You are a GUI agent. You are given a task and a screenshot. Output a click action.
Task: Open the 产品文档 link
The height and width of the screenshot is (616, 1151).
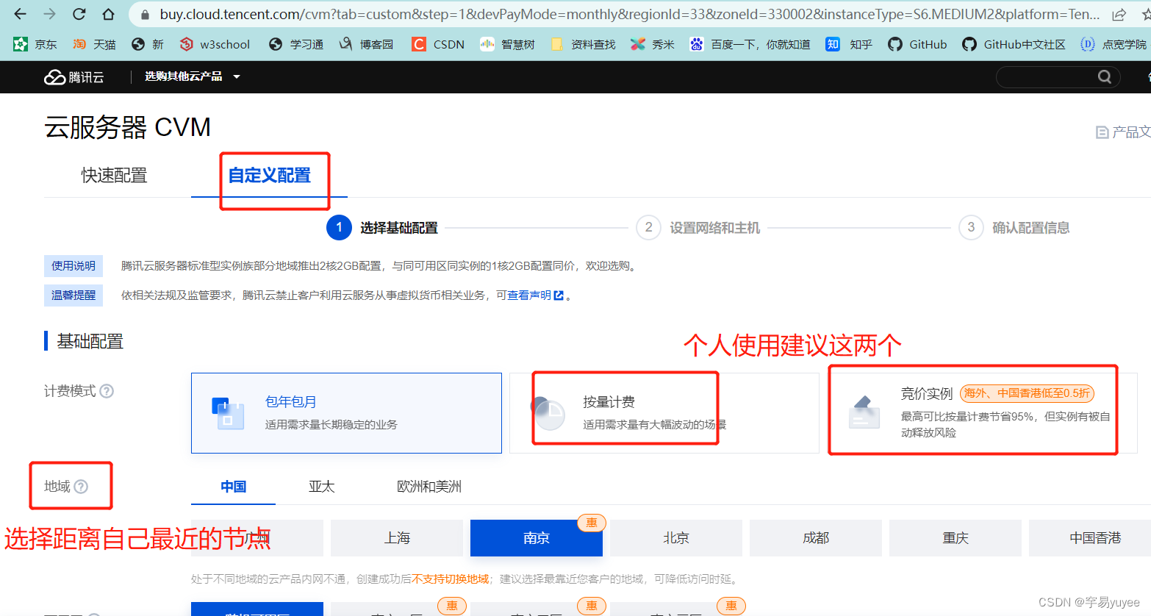pos(1123,132)
